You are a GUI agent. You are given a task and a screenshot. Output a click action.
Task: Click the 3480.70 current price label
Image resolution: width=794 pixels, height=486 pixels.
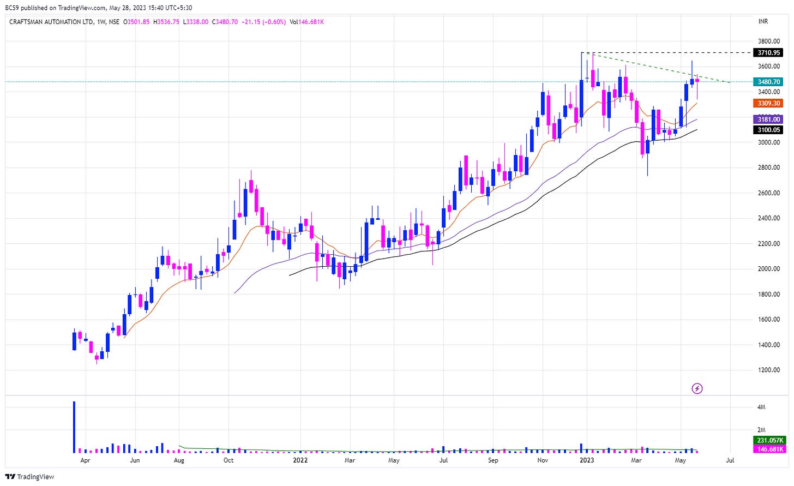click(x=769, y=82)
